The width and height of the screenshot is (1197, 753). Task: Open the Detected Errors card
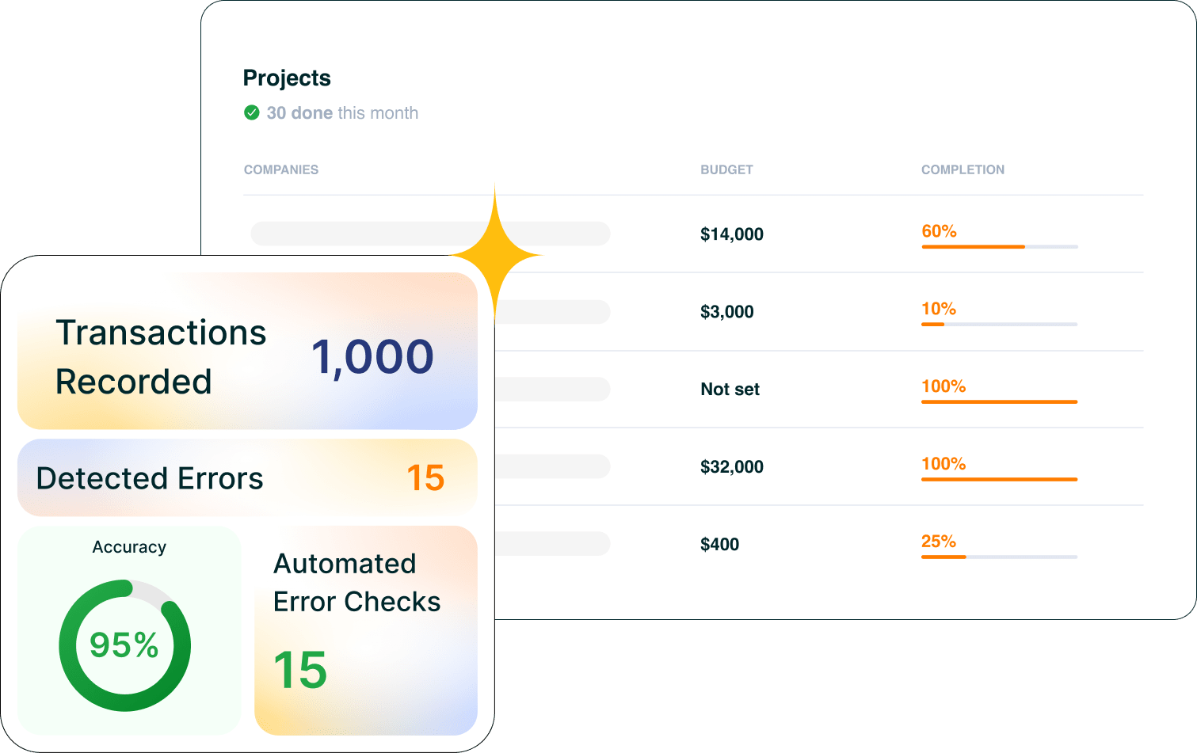click(247, 477)
